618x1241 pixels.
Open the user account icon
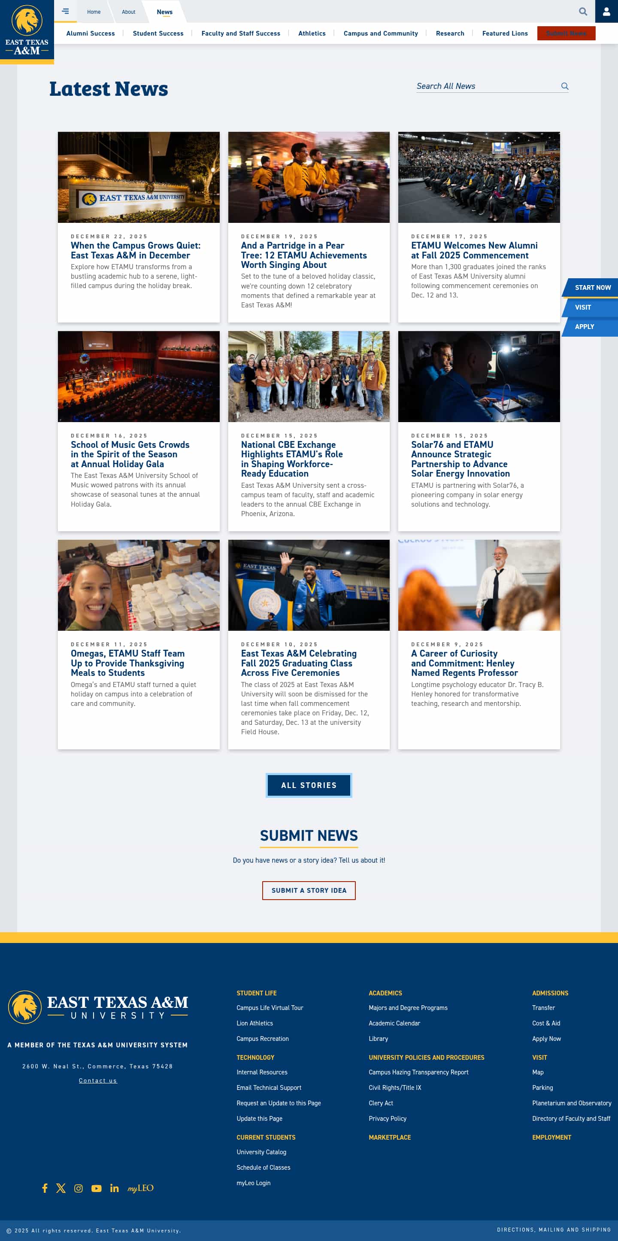click(606, 12)
